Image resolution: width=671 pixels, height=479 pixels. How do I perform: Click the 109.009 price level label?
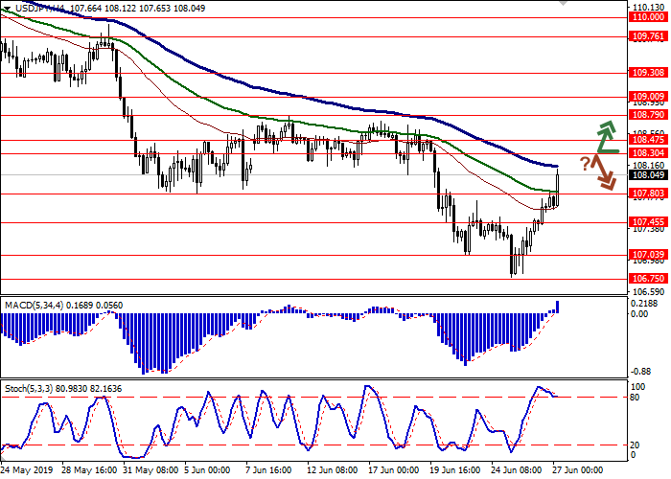click(648, 97)
